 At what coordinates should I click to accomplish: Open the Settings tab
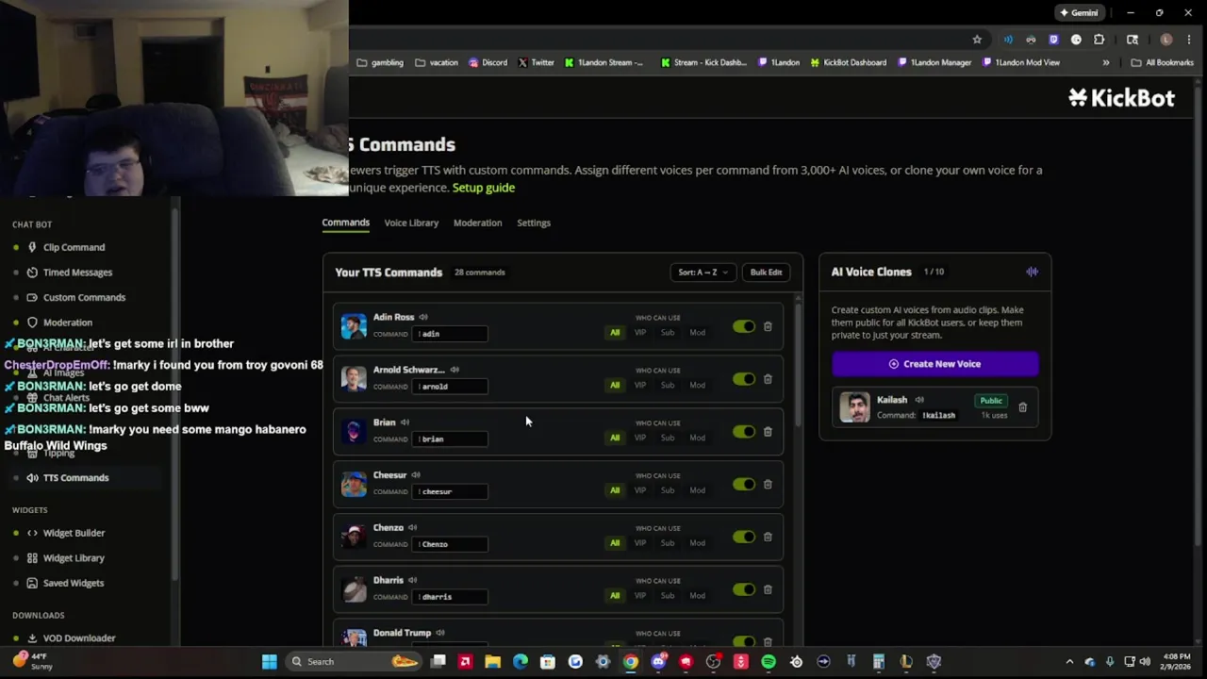pos(534,224)
